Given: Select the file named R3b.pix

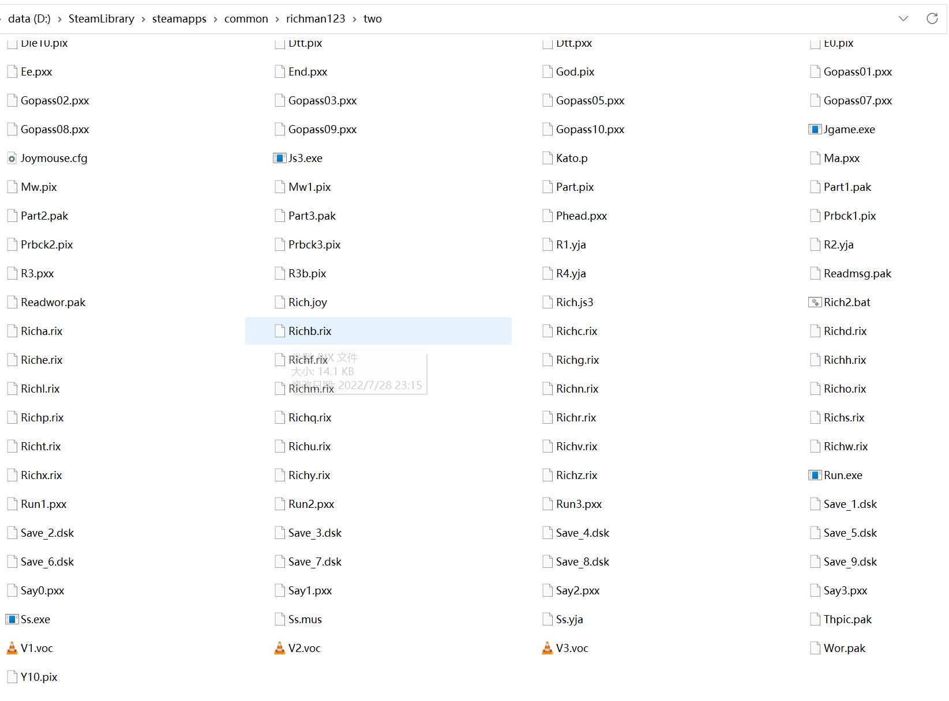Looking at the screenshot, I should tap(307, 273).
